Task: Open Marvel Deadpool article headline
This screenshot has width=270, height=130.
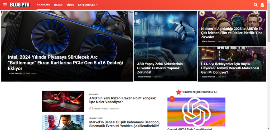Action: [x=125, y=124]
